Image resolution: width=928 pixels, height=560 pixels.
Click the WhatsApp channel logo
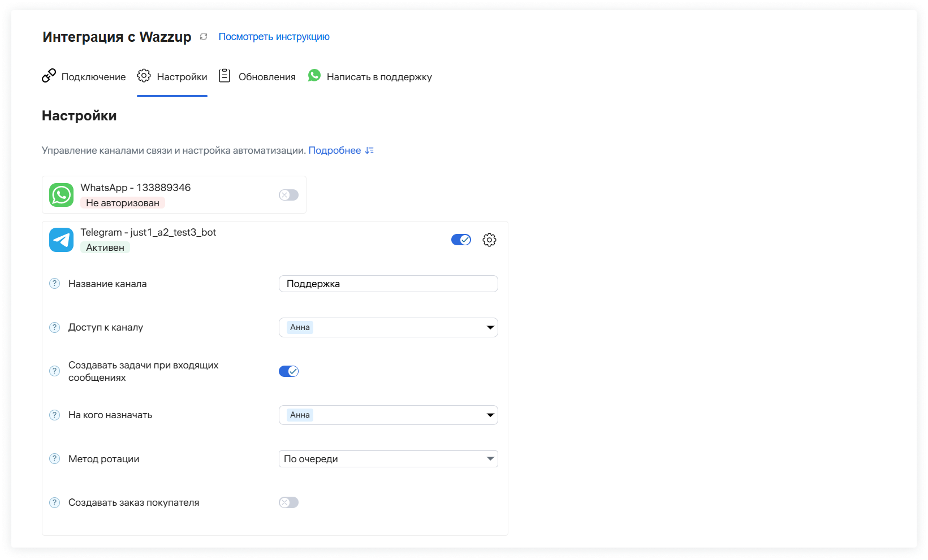point(61,195)
